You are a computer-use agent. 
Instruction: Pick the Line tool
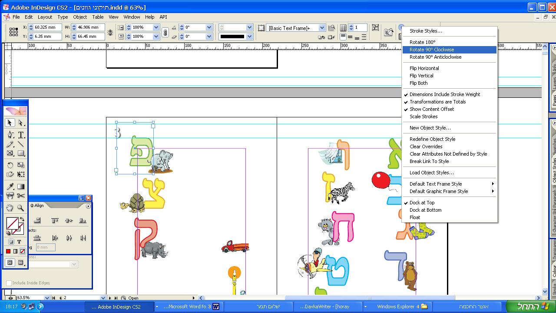pyautogui.click(x=21, y=144)
